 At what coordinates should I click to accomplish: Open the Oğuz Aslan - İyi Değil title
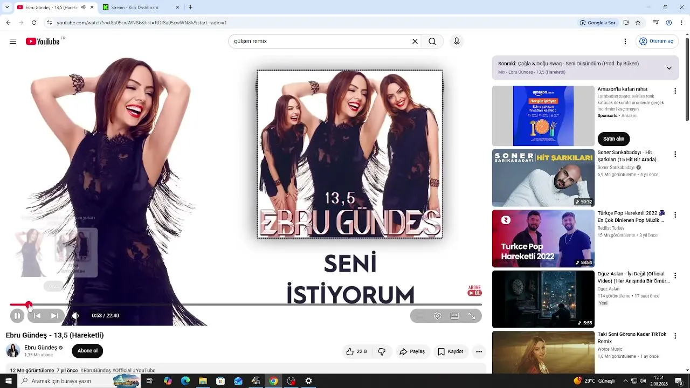tap(633, 278)
